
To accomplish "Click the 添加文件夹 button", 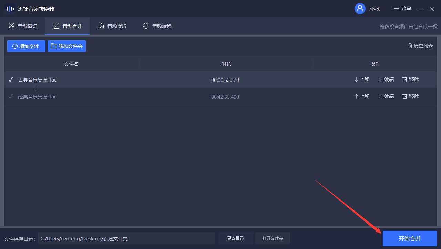I will click(66, 46).
